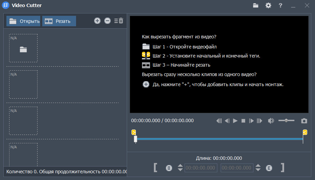
Task: Play the video
Action: [x=235, y=121]
